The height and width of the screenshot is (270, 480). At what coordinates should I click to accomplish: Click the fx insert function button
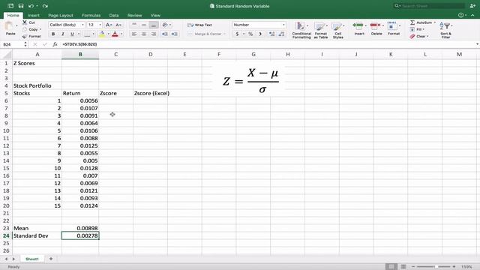55,44
